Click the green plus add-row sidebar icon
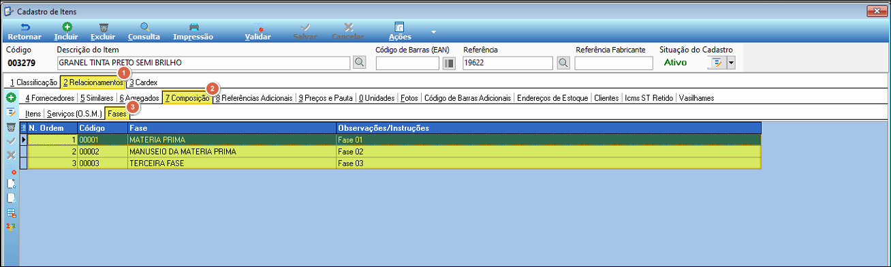The height and width of the screenshot is (267, 891). 12,98
